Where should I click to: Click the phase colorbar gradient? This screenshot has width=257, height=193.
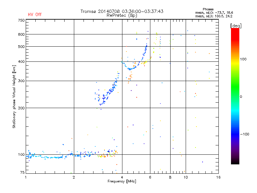coord(235,96)
